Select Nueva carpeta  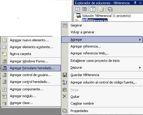[x=31, y=54]
